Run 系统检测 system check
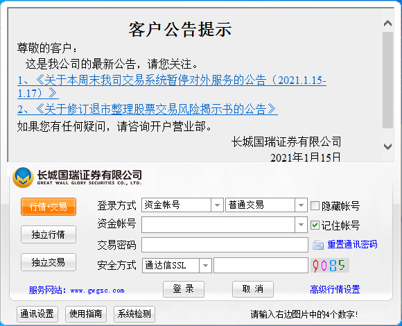This screenshot has width=402, height=326. tap(134, 314)
